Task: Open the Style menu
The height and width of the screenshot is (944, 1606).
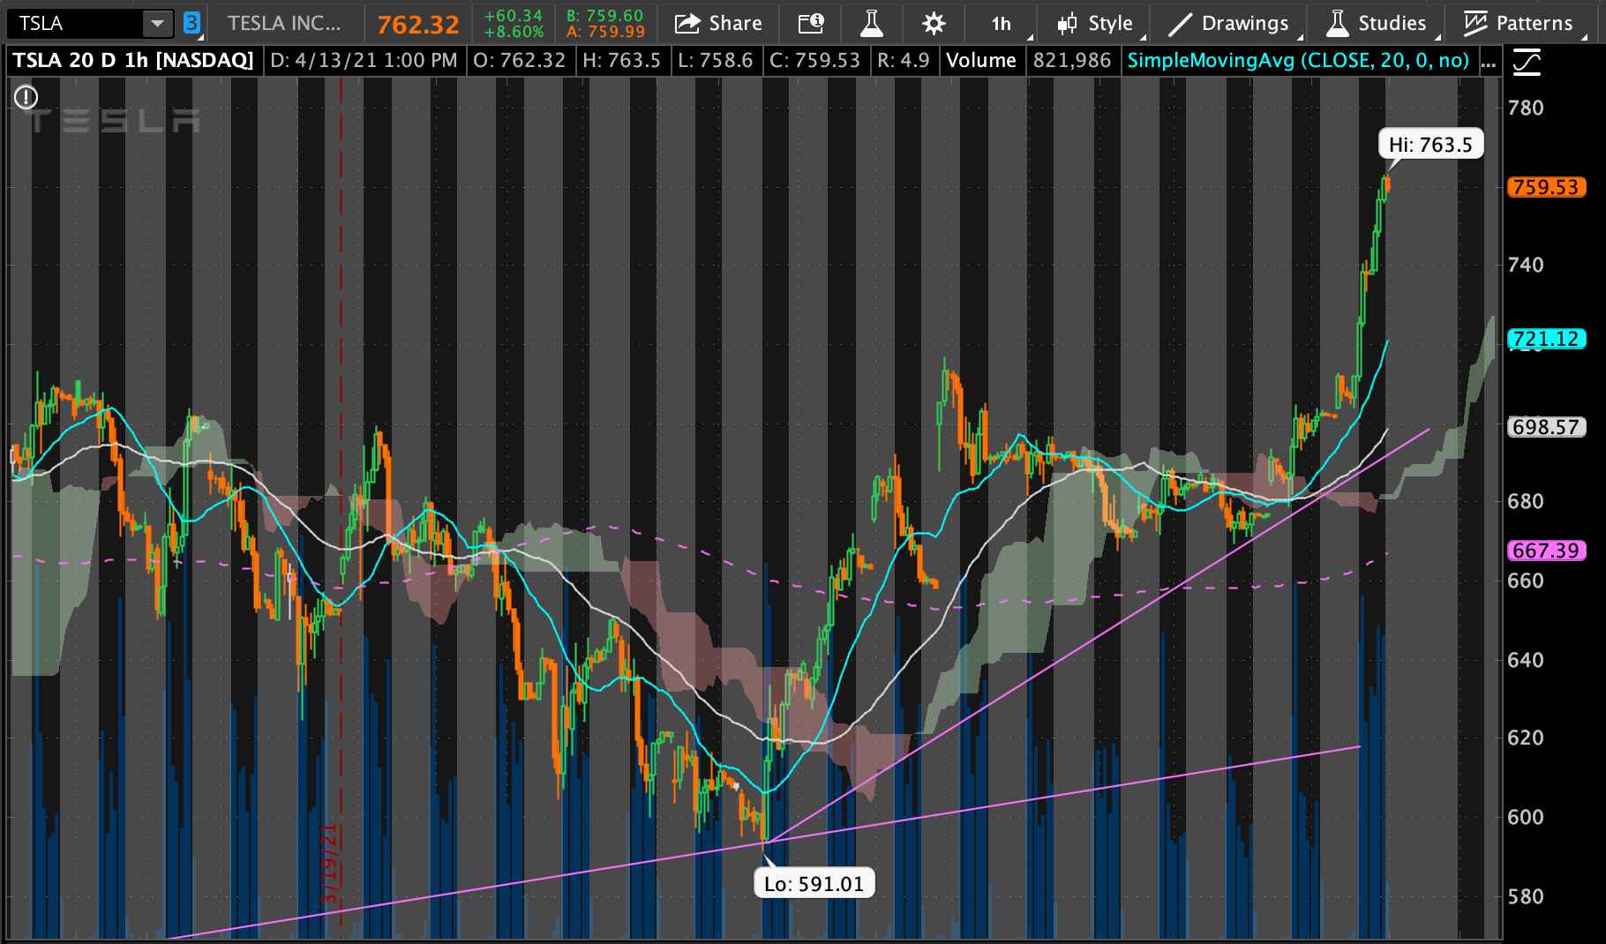Action: click(x=1094, y=24)
